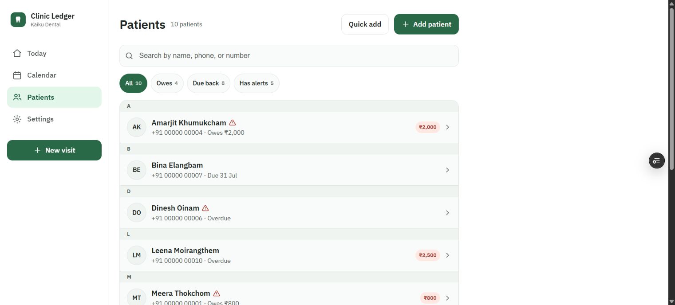The height and width of the screenshot is (305, 675).
Task: Click the Today home icon in sidebar
Action: (x=17, y=53)
